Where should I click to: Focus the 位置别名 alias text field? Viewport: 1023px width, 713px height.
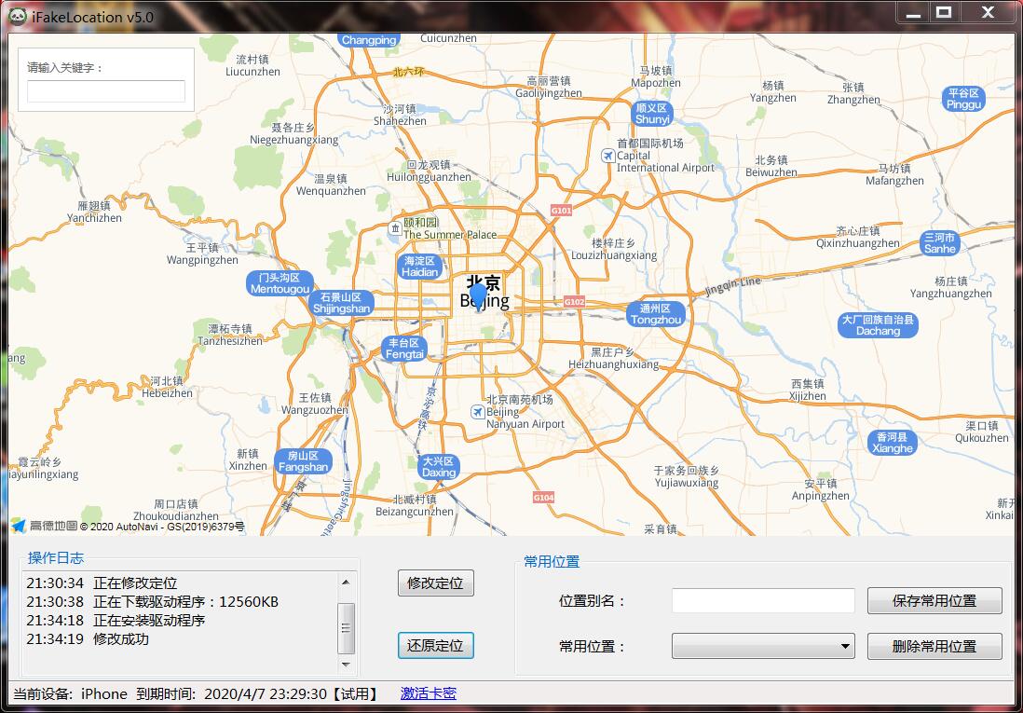763,601
